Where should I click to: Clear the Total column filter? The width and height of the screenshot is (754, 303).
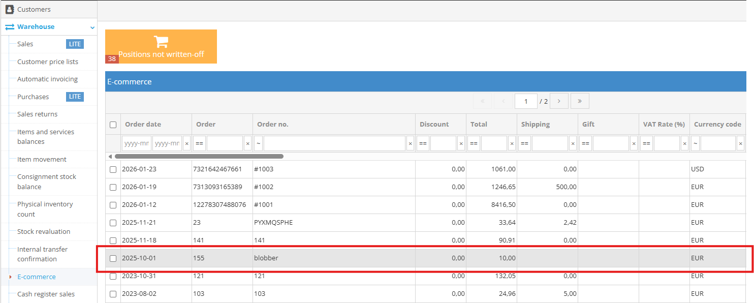(x=512, y=143)
